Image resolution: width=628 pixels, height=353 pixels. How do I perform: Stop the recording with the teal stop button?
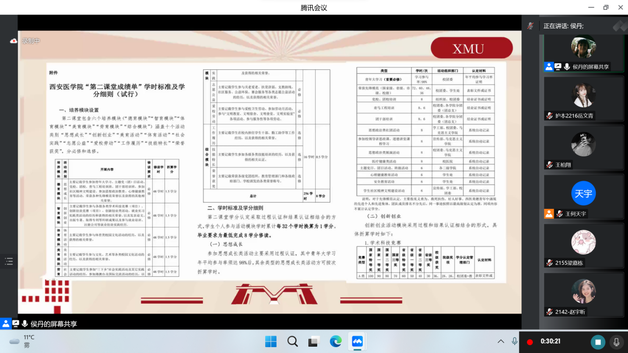pyautogui.click(x=598, y=342)
